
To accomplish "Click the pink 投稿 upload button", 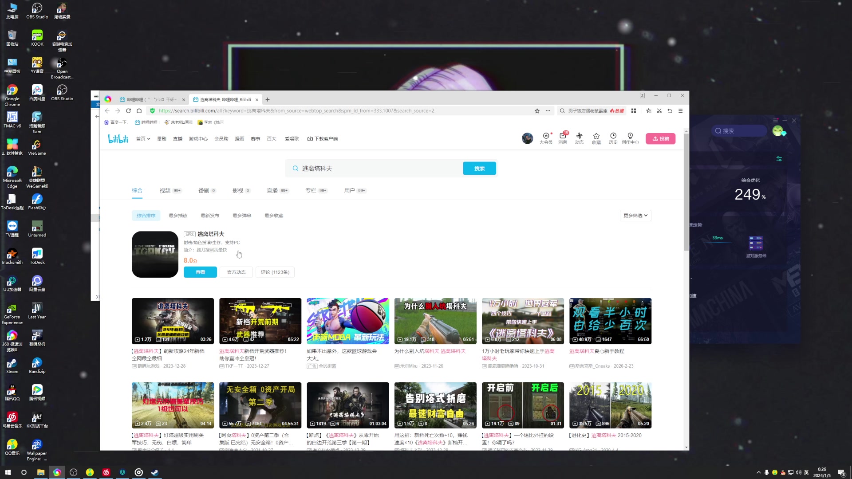I will (x=660, y=139).
